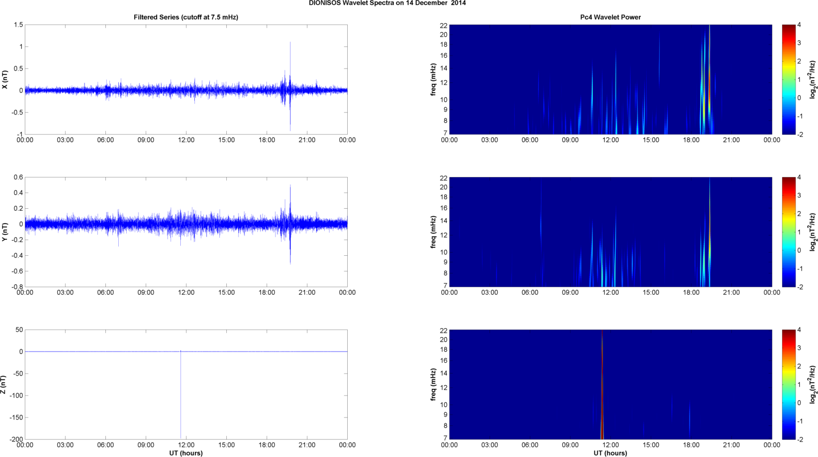
Task: Select the Filtered Series cutoff 7.5 mHz title
Action: click(x=186, y=17)
